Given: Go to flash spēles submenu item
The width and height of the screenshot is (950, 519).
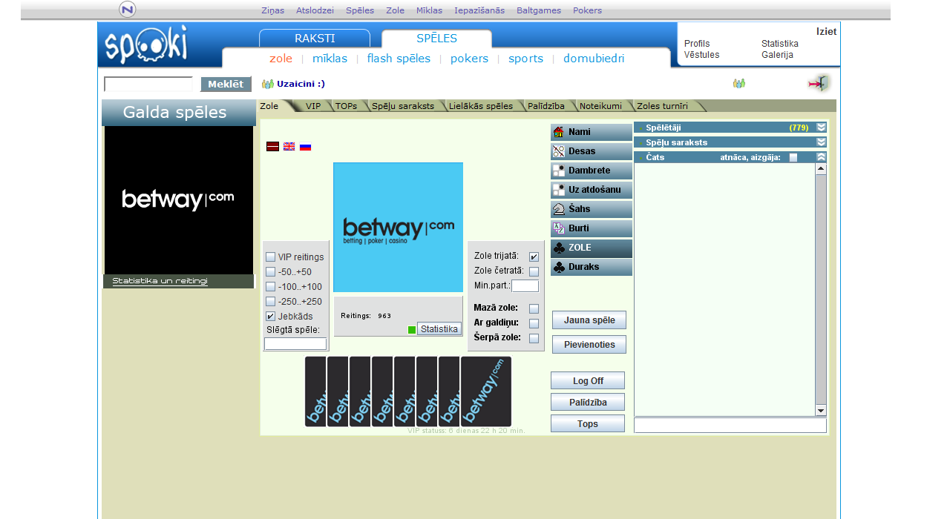Looking at the screenshot, I should (x=399, y=59).
